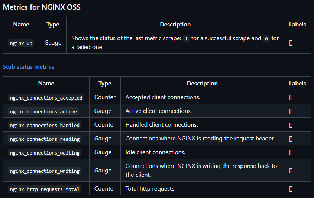Open the Stub status metrics link
Image resolution: width=314 pixels, height=198 pixels.
click(28, 66)
